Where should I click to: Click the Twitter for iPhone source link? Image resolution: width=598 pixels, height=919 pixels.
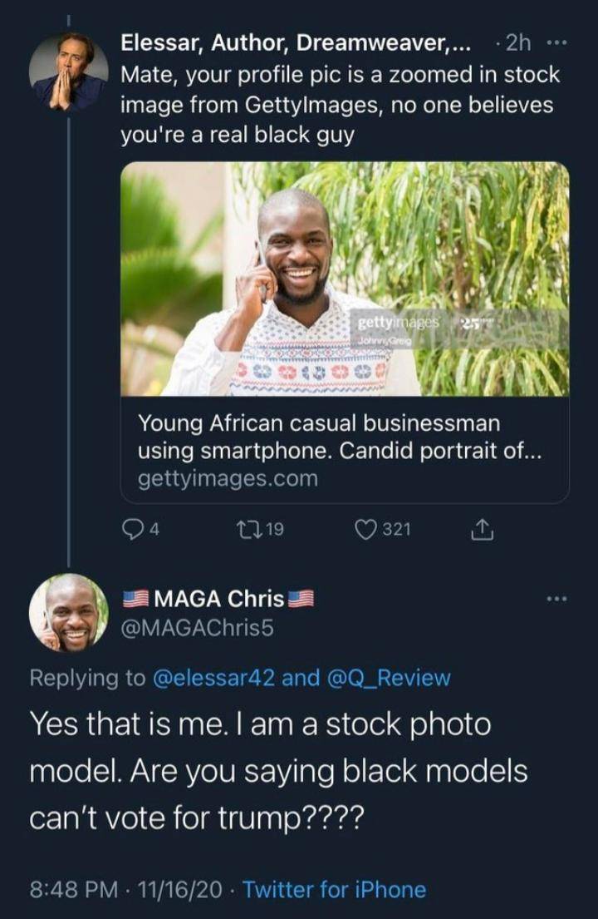pos(334,889)
